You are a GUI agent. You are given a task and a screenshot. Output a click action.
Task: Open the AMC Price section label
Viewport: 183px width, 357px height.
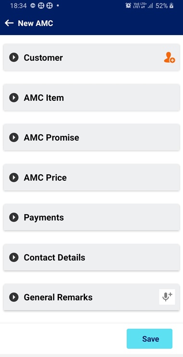coord(45,178)
